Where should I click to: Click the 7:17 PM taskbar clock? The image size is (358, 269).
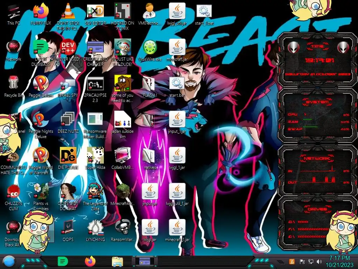pyautogui.click(x=339, y=258)
